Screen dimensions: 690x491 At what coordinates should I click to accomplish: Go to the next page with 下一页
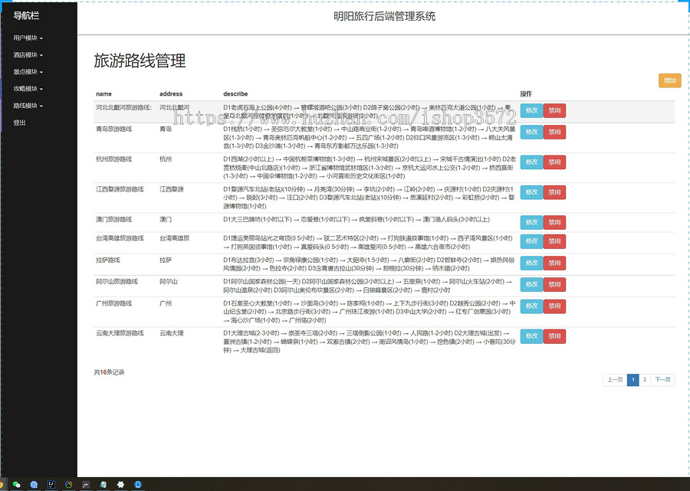(662, 380)
